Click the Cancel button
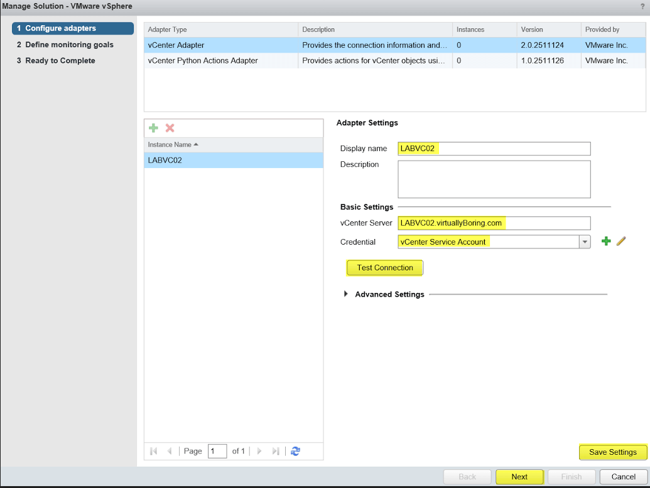 [623, 477]
